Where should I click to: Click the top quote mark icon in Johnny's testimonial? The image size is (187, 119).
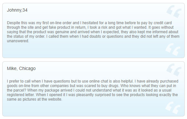coord(174,11)
